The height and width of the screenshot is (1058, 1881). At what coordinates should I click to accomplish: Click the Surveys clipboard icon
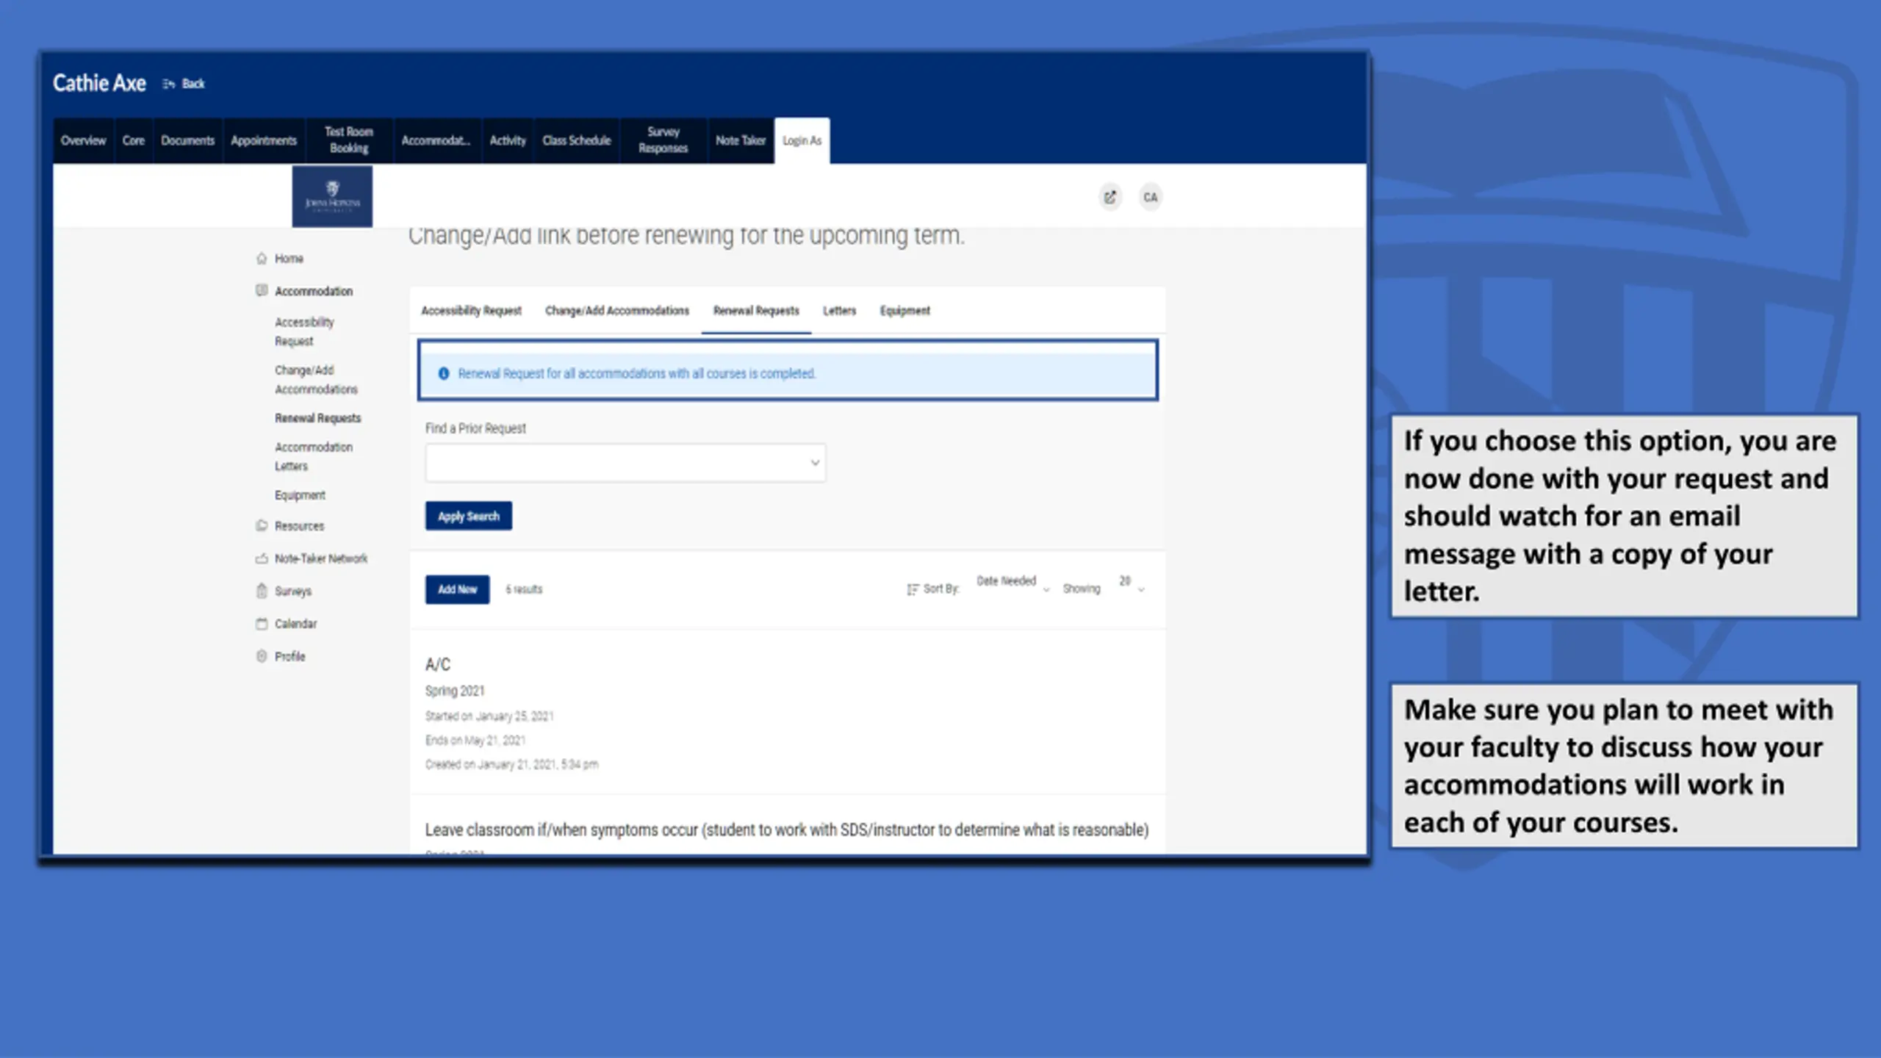click(x=261, y=591)
